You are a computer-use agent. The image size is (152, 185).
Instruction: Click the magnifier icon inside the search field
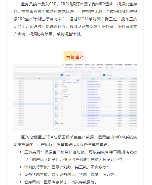tap(100, 75)
